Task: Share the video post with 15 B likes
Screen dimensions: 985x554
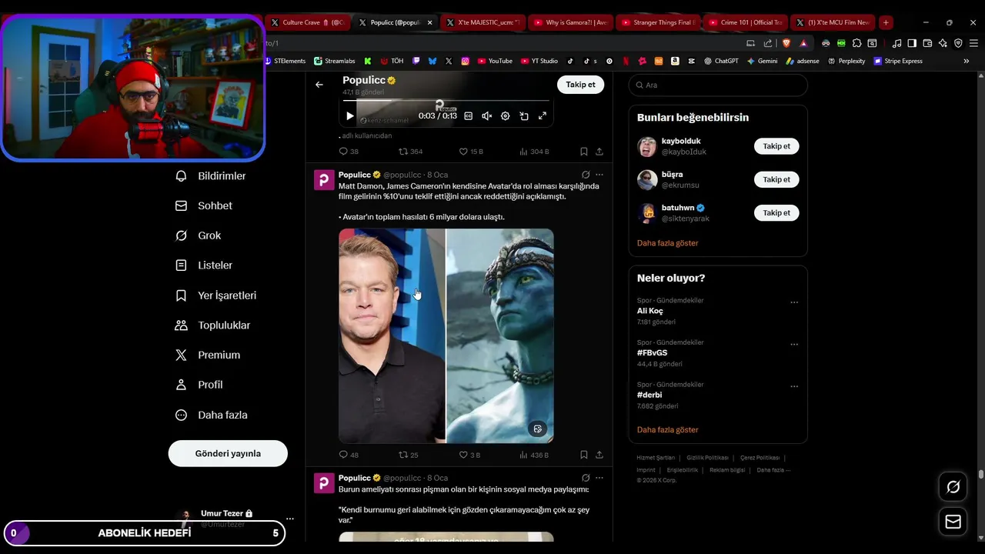Action: pyautogui.click(x=599, y=152)
